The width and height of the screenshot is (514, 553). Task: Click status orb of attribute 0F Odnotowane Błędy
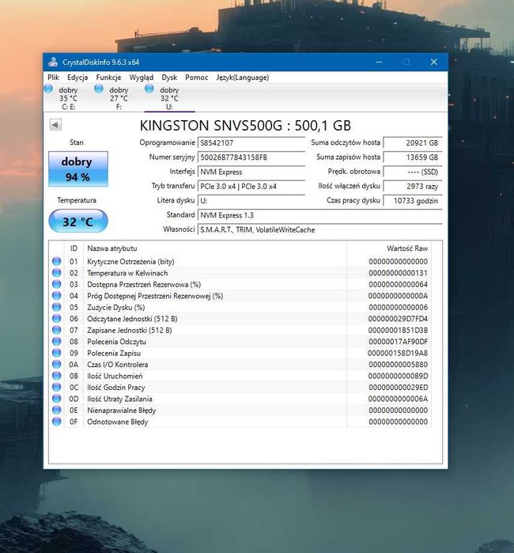point(56,422)
